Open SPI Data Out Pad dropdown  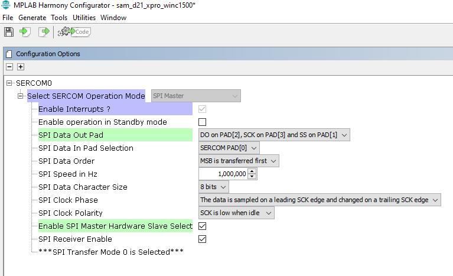click(x=274, y=135)
